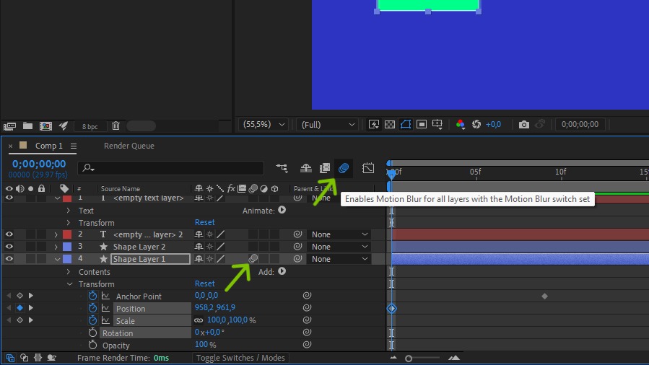Open the Full resolution dropdown
This screenshot has width=649, height=365.
(x=326, y=124)
